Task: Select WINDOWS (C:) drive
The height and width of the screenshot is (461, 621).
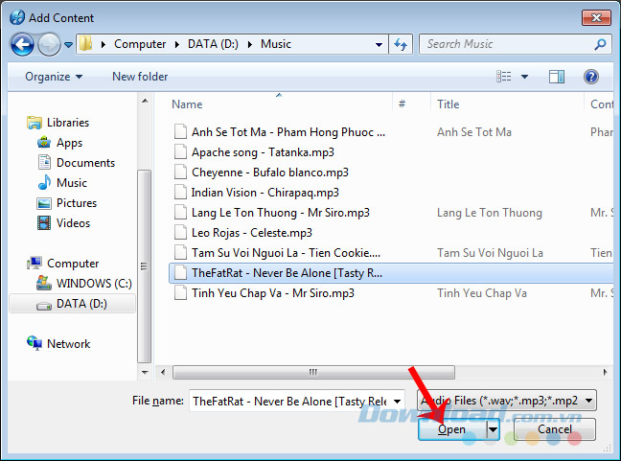Action: [x=84, y=283]
